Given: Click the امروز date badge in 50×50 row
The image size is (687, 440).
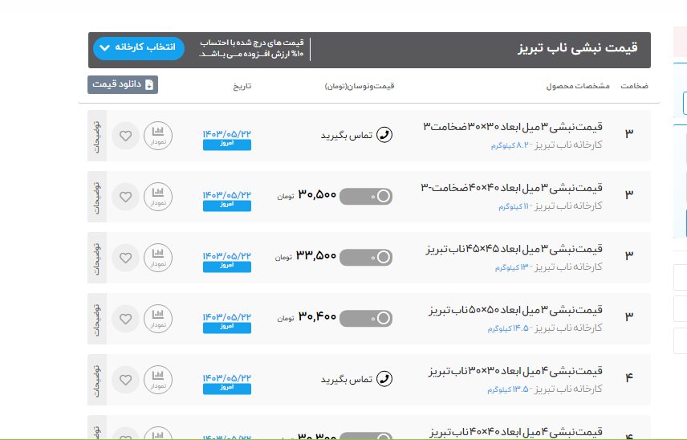Looking at the screenshot, I should (x=227, y=328).
